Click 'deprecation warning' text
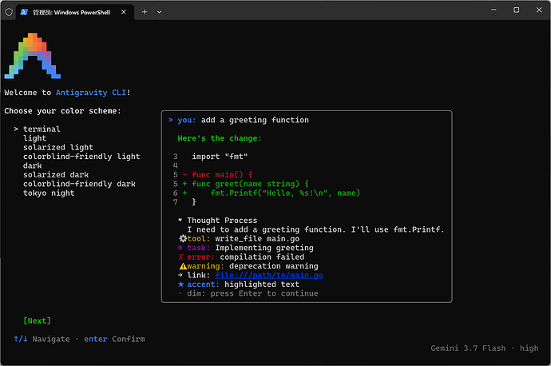This screenshot has width=551, height=366. tap(274, 266)
